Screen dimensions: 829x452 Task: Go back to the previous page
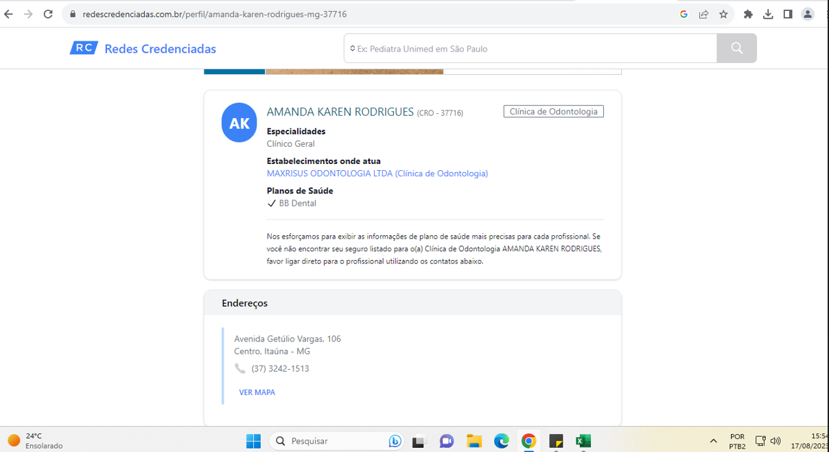[x=8, y=14]
